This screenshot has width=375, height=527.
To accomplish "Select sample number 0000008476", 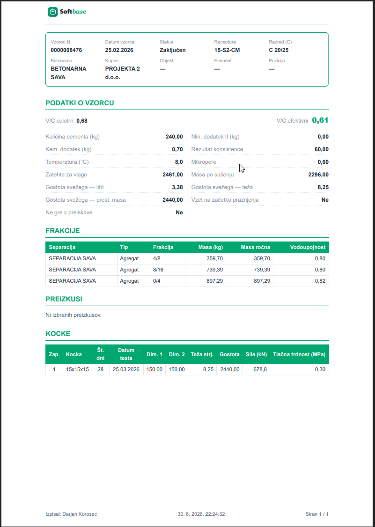I will coord(66,50).
